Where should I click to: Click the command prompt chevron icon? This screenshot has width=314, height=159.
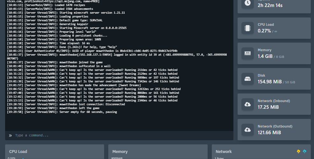[x=10, y=135]
